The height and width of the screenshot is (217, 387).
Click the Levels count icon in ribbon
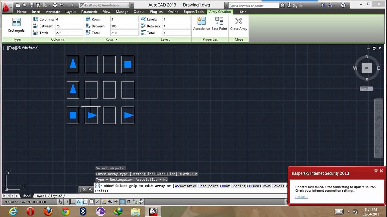(x=143, y=19)
